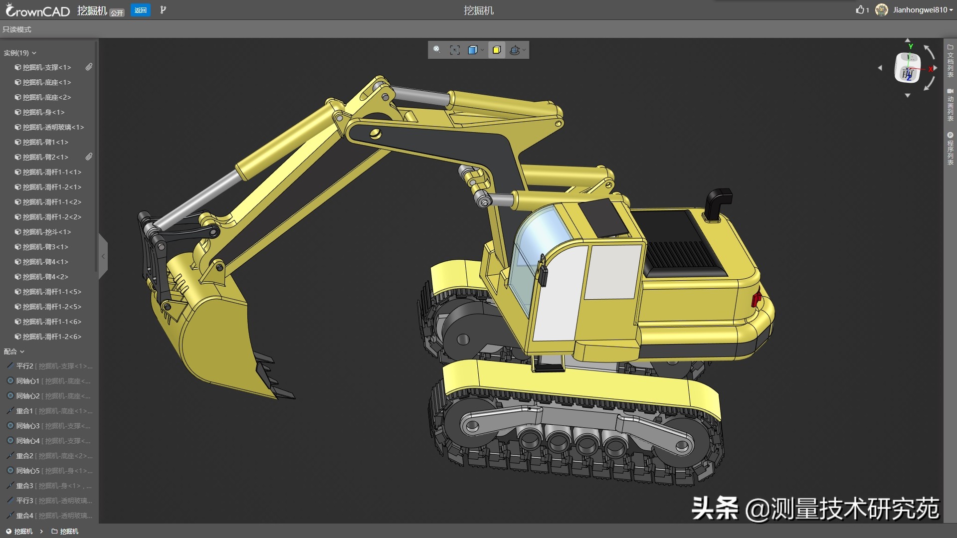Collapse the left panel with the side handle
The image size is (957, 538).
pos(103,256)
